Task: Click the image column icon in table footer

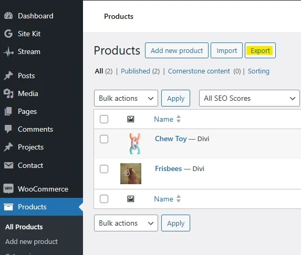Action: click(131, 199)
